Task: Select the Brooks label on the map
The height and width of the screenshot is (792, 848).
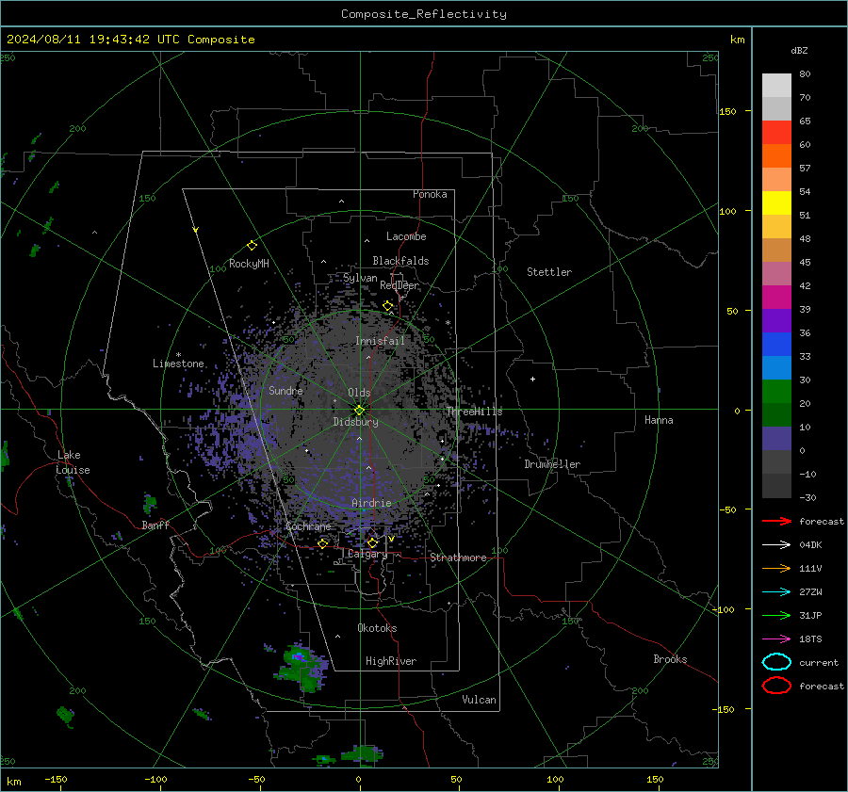Action: pos(670,659)
